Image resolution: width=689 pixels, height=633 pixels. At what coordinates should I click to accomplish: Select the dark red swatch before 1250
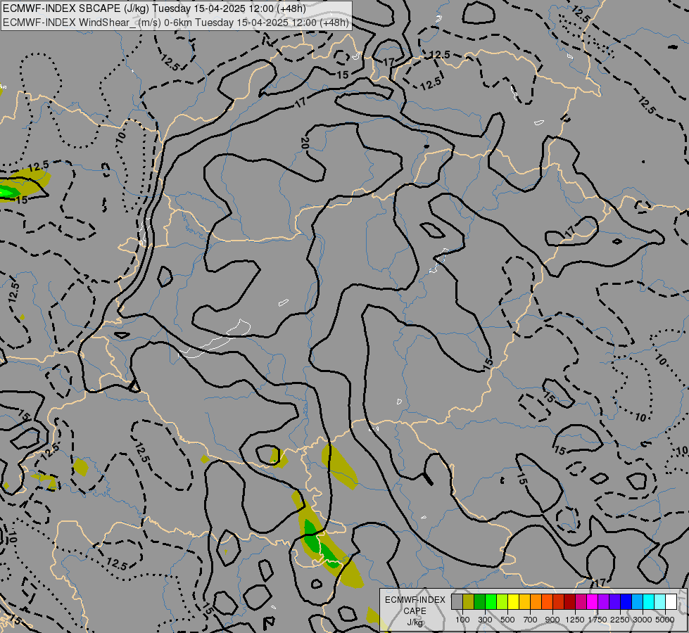coord(570,602)
